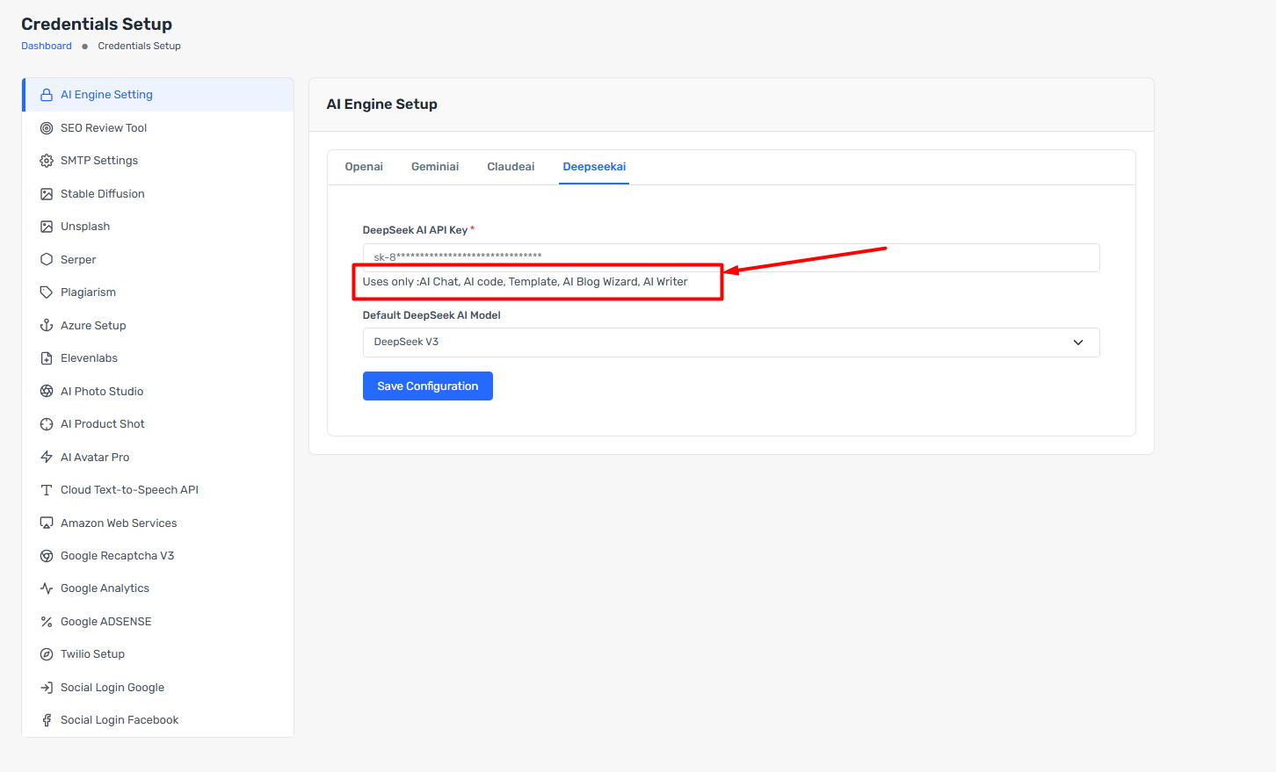Open the Azure Setup page
Image resolution: width=1276 pixels, height=772 pixels.
(x=158, y=326)
